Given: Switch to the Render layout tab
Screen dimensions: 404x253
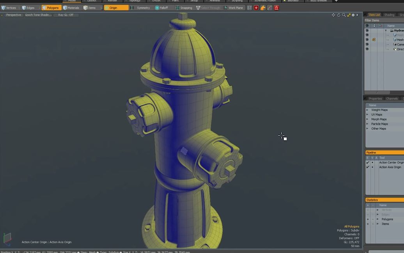Looking at the screenshot, I should click(x=112, y=1).
